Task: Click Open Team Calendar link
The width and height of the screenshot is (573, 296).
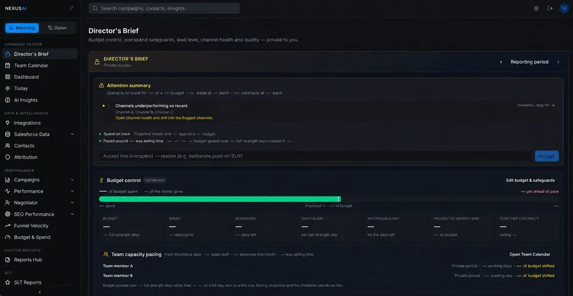Action: pos(530,254)
